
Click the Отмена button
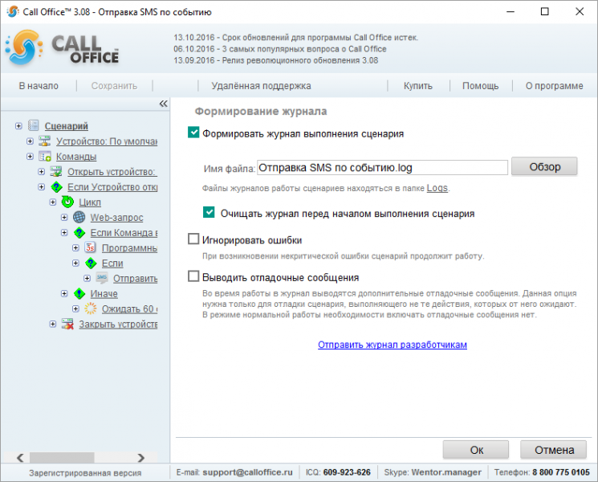(x=554, y=450)
